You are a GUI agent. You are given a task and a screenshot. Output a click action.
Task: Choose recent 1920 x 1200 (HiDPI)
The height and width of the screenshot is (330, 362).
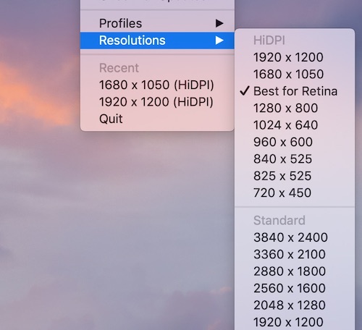click(157, 102)
